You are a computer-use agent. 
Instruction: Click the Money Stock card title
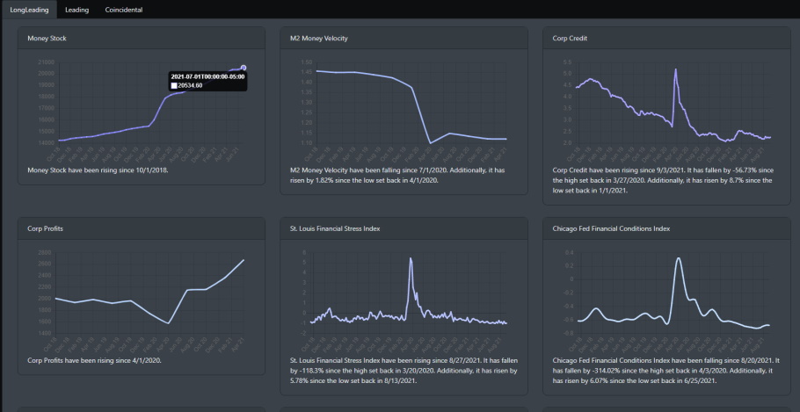47,39
